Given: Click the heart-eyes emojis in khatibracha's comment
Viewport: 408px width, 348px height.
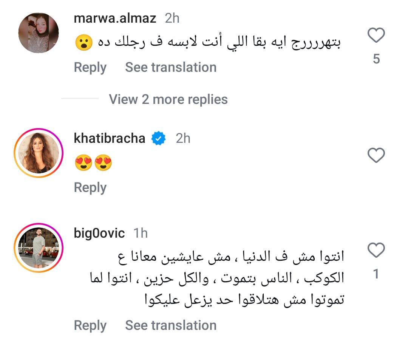Looking at the screenshot, I should [x=93, y=163].
